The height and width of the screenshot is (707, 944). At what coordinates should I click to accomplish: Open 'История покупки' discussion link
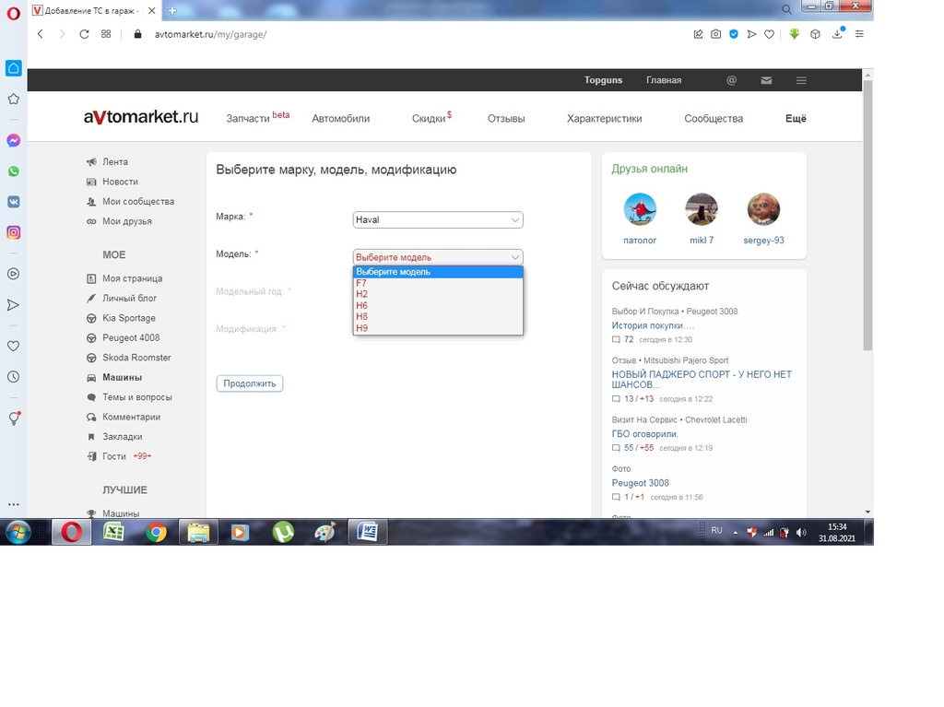pos(653,325)
